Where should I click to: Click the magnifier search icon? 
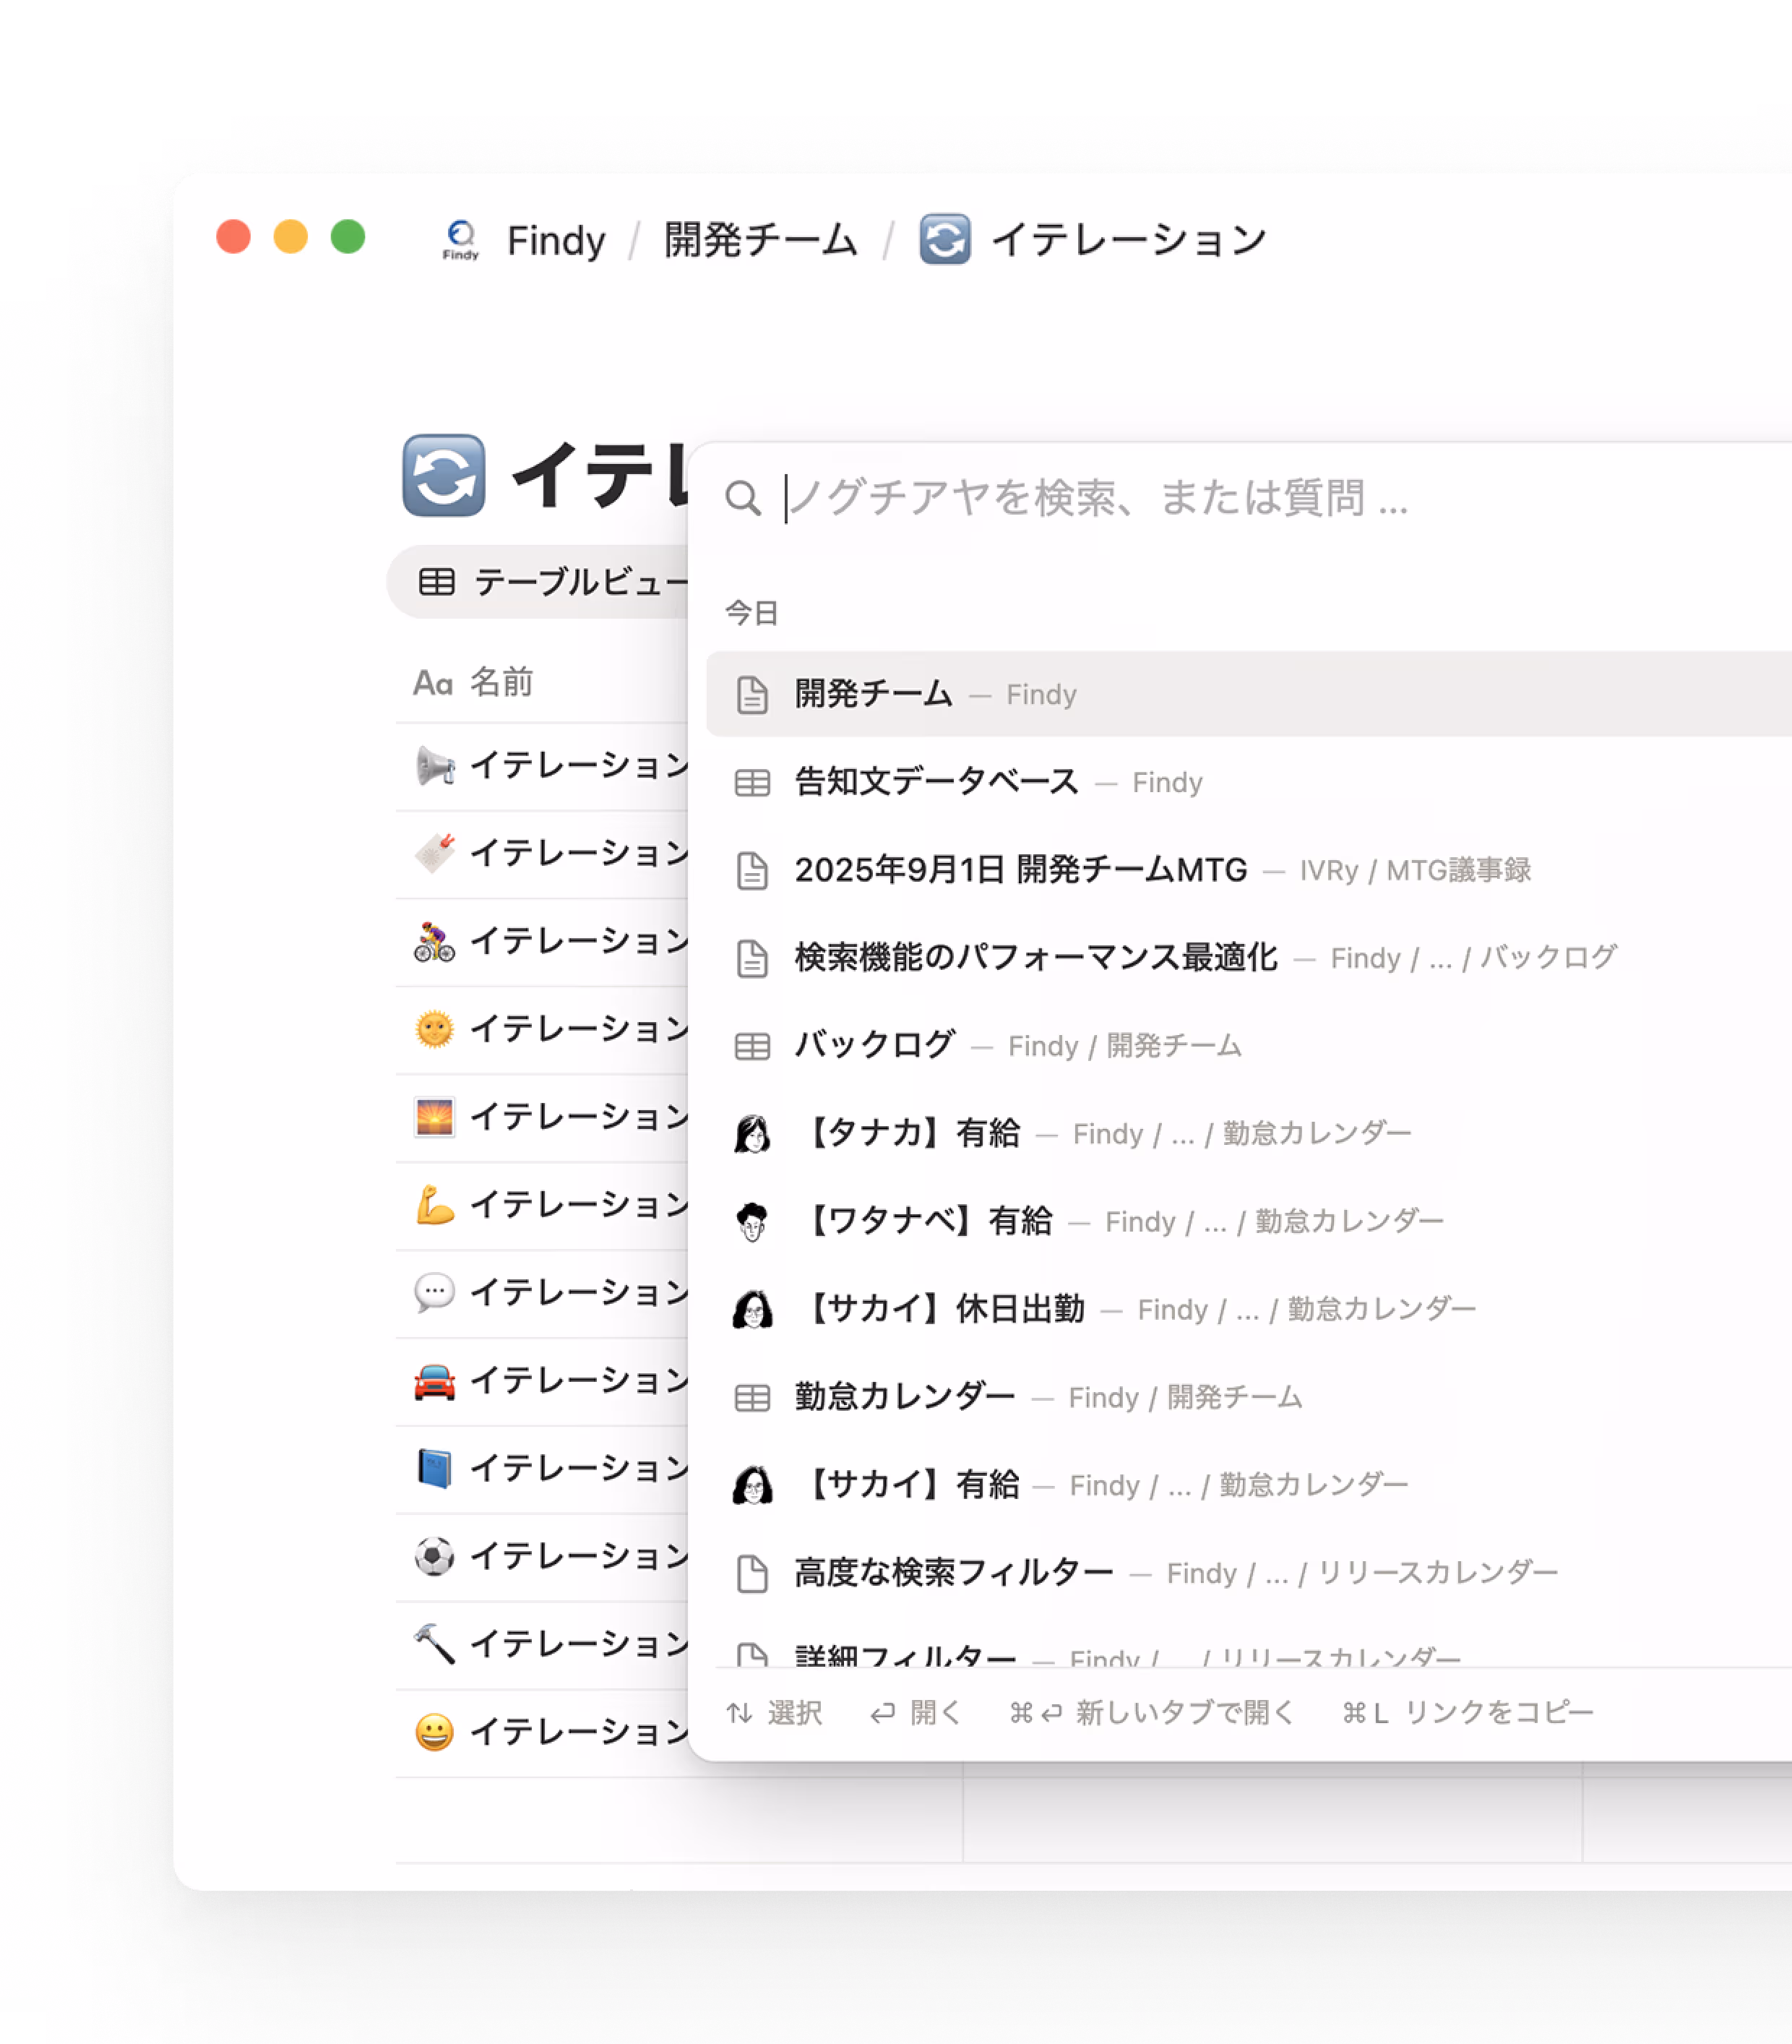[743, 498]
